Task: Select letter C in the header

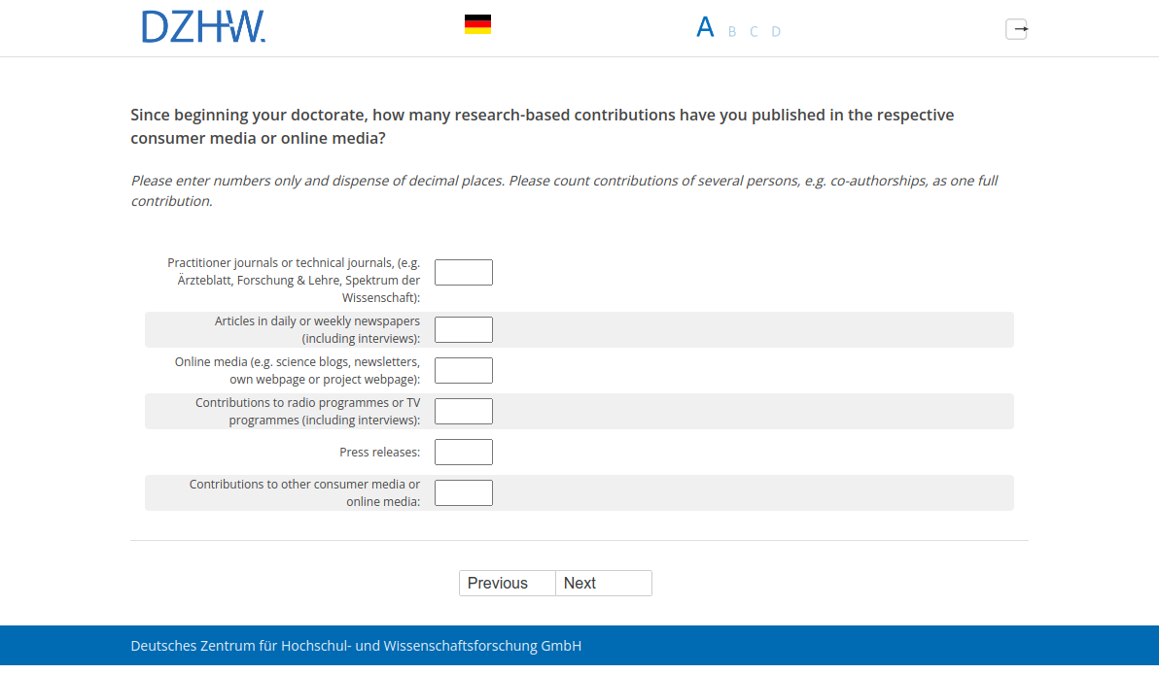Action: 754,32
